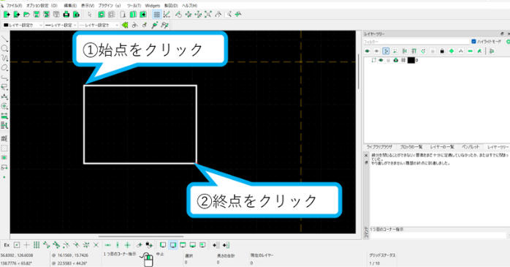The height and width of the screenshot is (267, 510).
Task: Click the Zoom In icon
Action: [189, 15]
